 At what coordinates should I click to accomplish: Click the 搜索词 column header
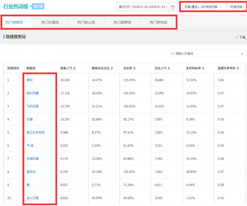tap(31, 68)
